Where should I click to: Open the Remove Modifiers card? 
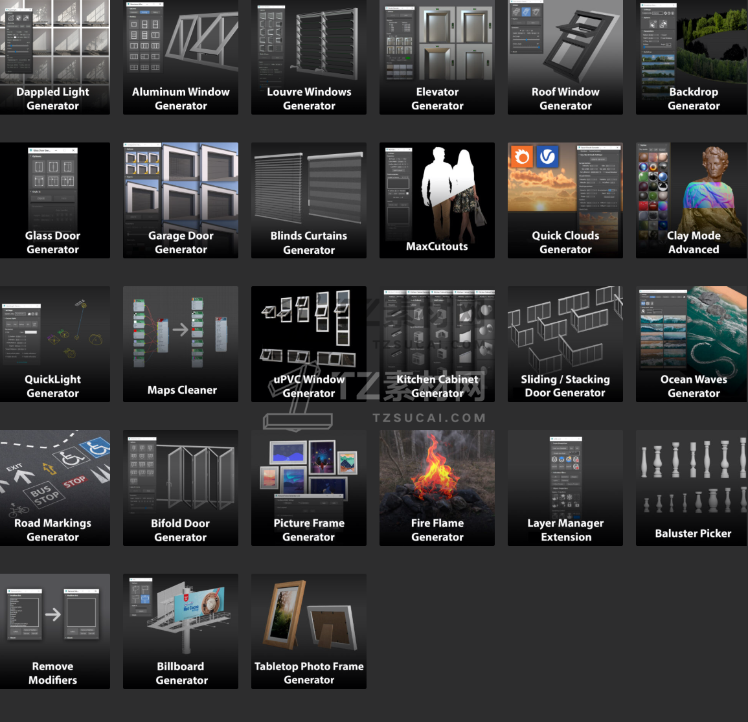point(55,631)
